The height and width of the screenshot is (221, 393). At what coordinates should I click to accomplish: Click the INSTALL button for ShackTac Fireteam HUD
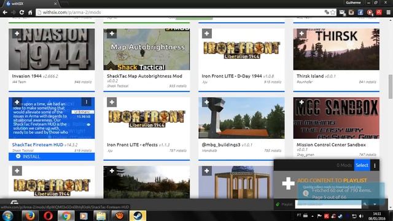pos(52,157)
